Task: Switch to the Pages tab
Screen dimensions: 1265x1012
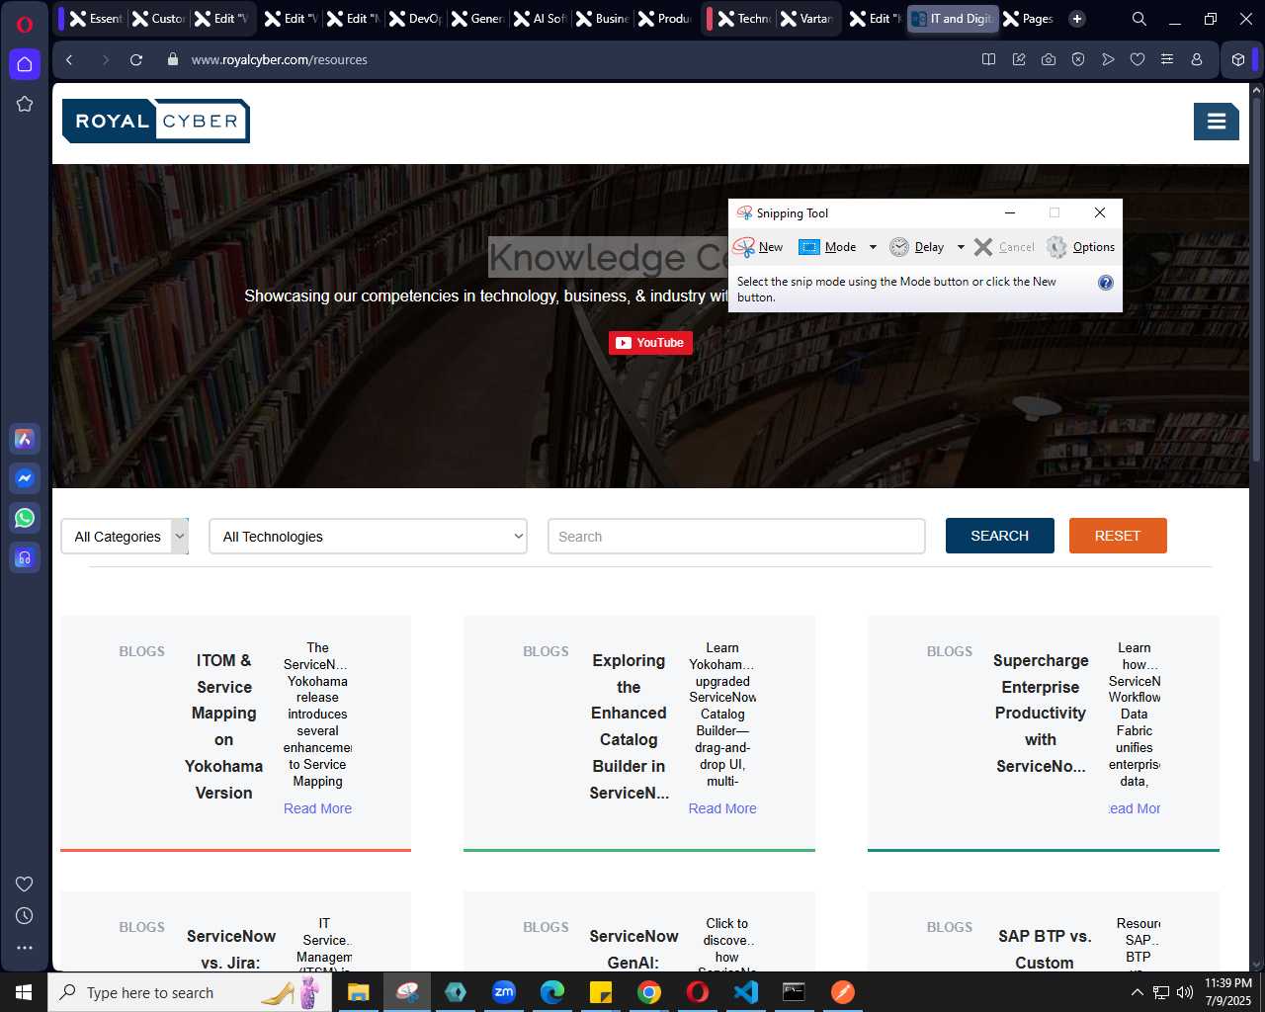Action: tap(1030, 19)
